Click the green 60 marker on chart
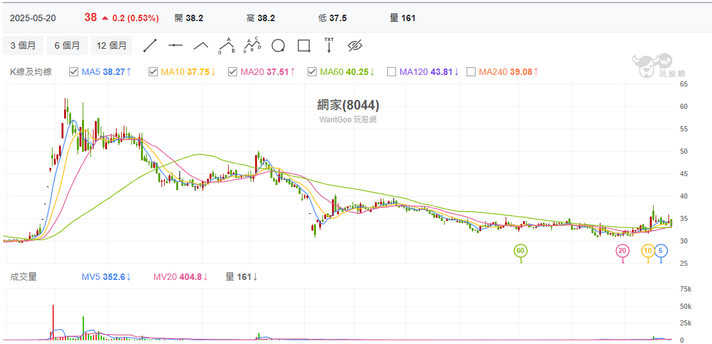 pos(520,250)
